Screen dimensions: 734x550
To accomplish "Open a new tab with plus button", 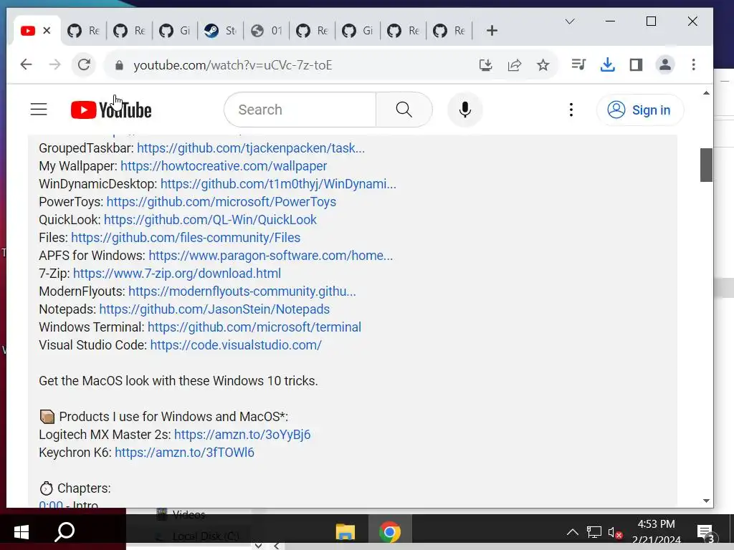I will tap(492, 31).
